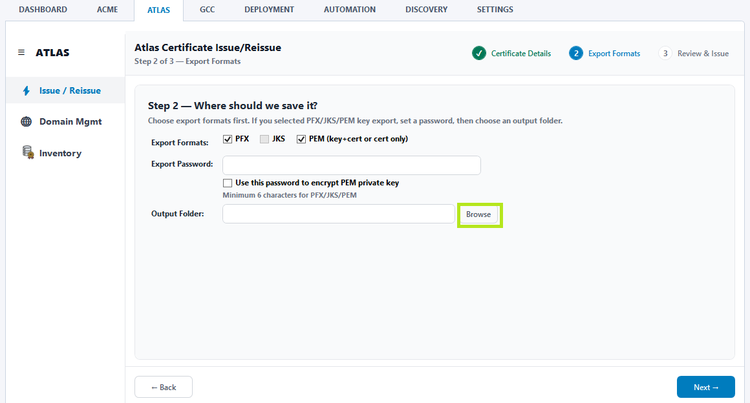Screen dimensions: 750x403
Task: Click the Browse button for output folder
Action: point(478,214)
